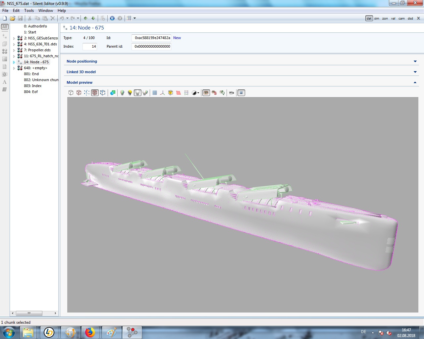This screenshot has width=424, height=339.
Task: Toggle red wireframe cube render mode
Action: [79, 93]
